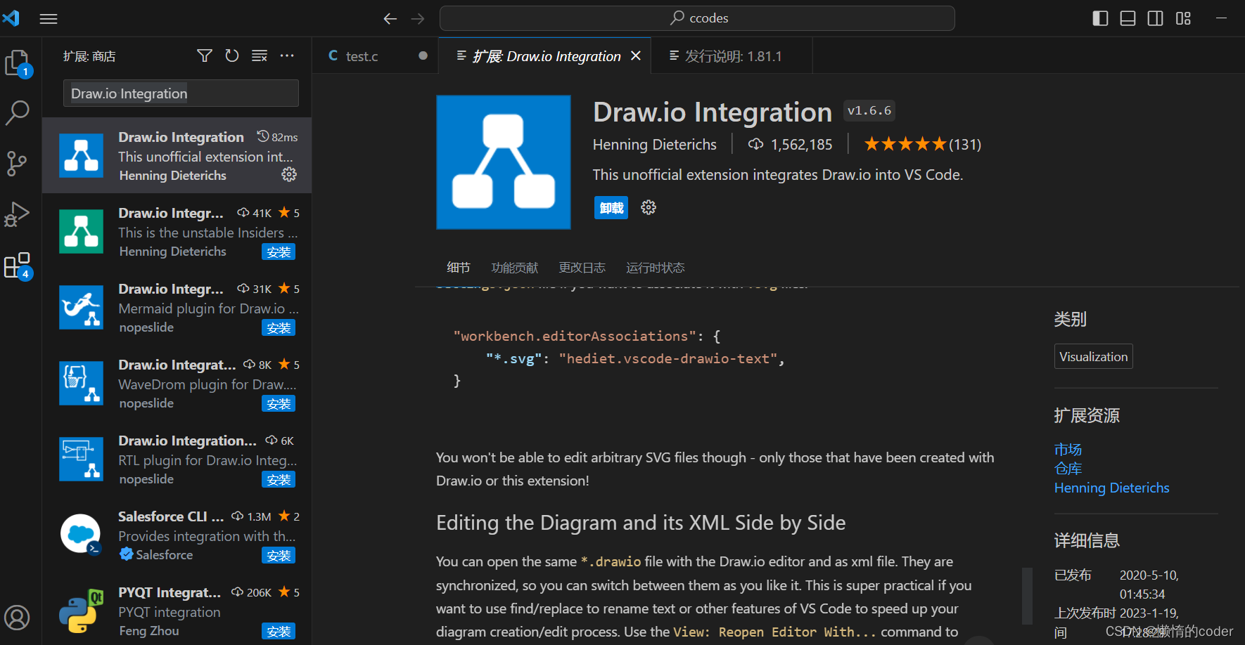Image resolution: width=1245 pixels, height=645 pixels.
Task: Select the WaveDrom plugin extension row
Action: 177,383
